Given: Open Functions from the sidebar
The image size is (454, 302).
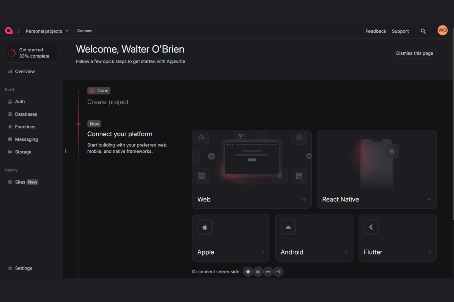Looking at the screenshot, I should (25, 127).
